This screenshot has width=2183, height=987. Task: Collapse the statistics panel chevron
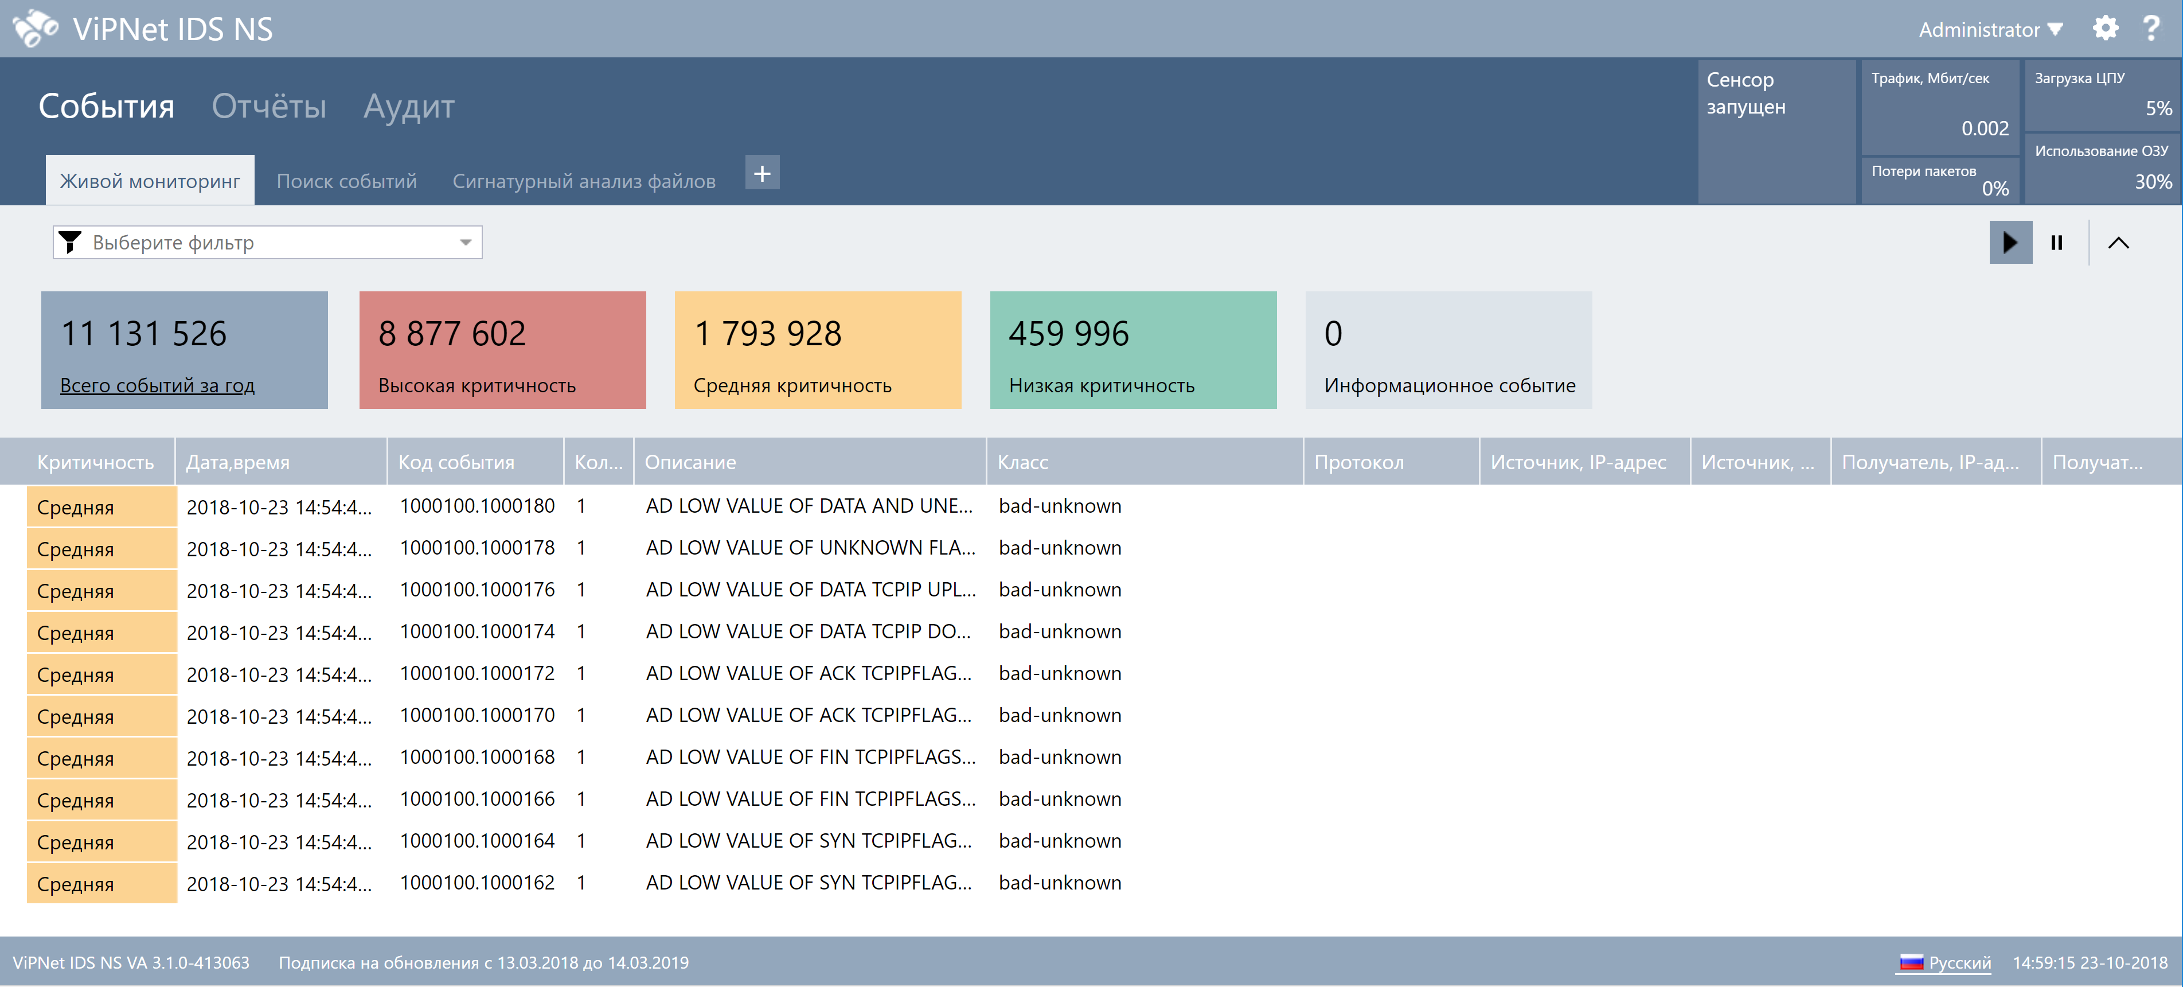2118,243
